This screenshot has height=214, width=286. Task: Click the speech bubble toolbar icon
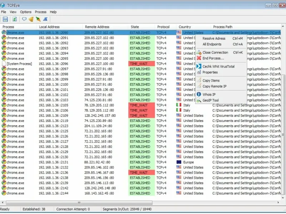coord(24,19)
